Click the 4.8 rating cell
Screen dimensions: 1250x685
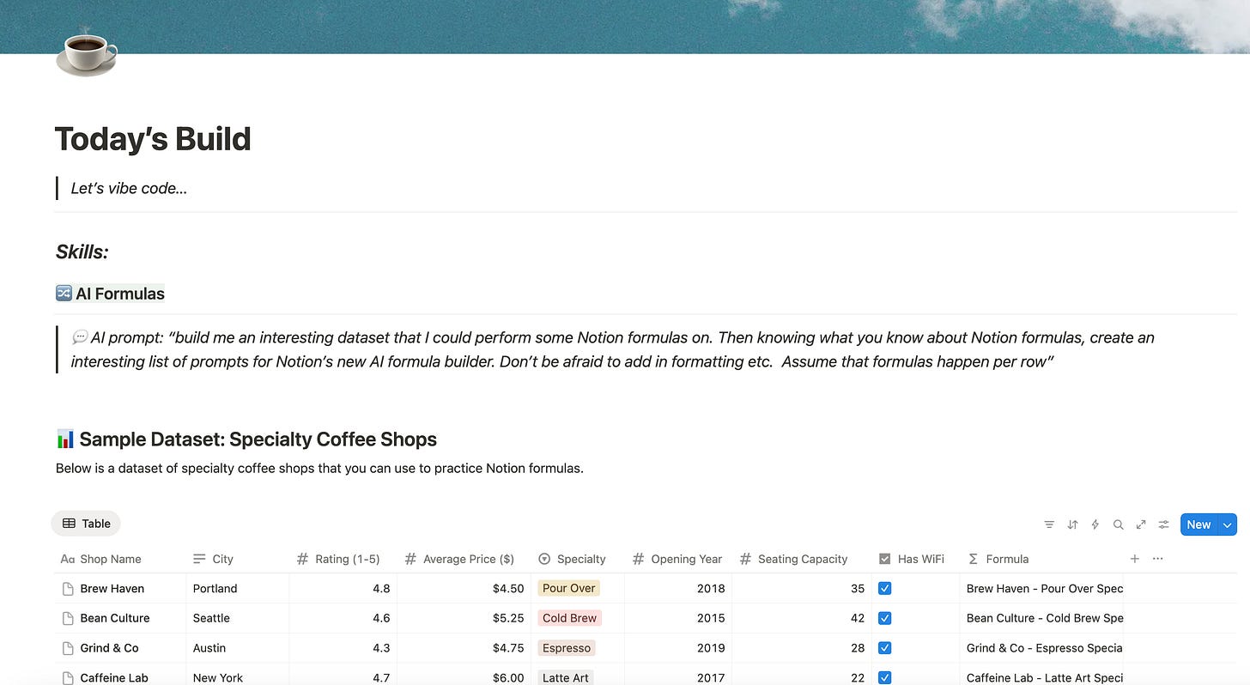[343, 589]
